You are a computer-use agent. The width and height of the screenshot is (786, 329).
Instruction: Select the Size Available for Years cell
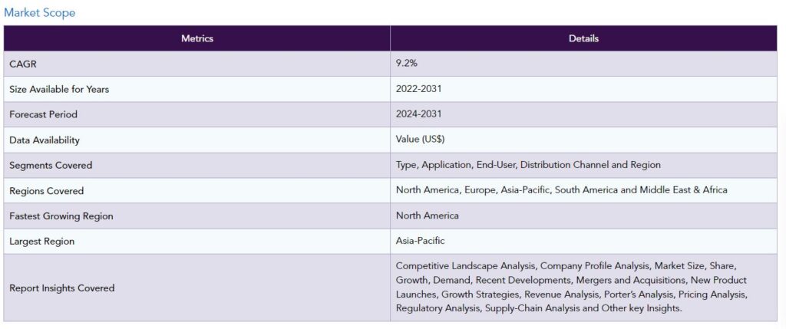click(197, 89)
